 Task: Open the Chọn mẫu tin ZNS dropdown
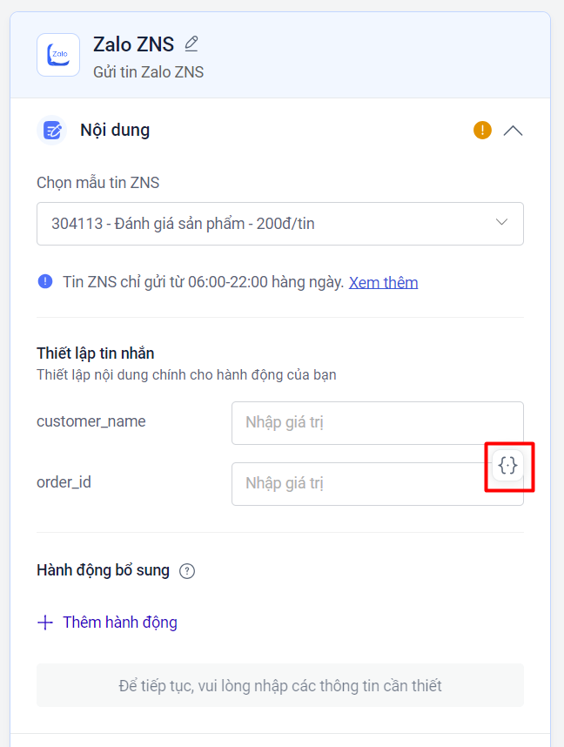[261, 224]
